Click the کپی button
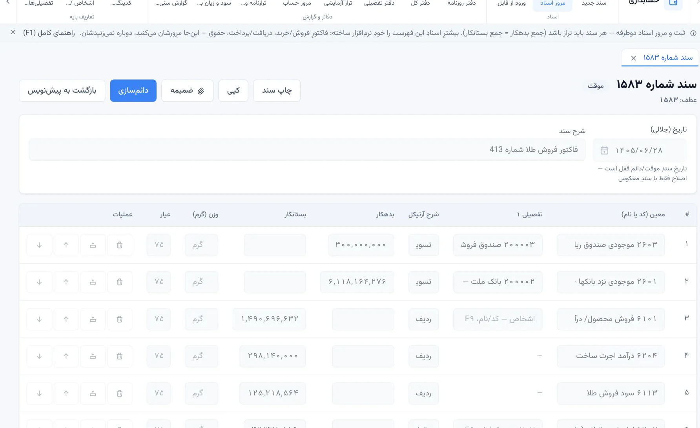 coord(233,91)
